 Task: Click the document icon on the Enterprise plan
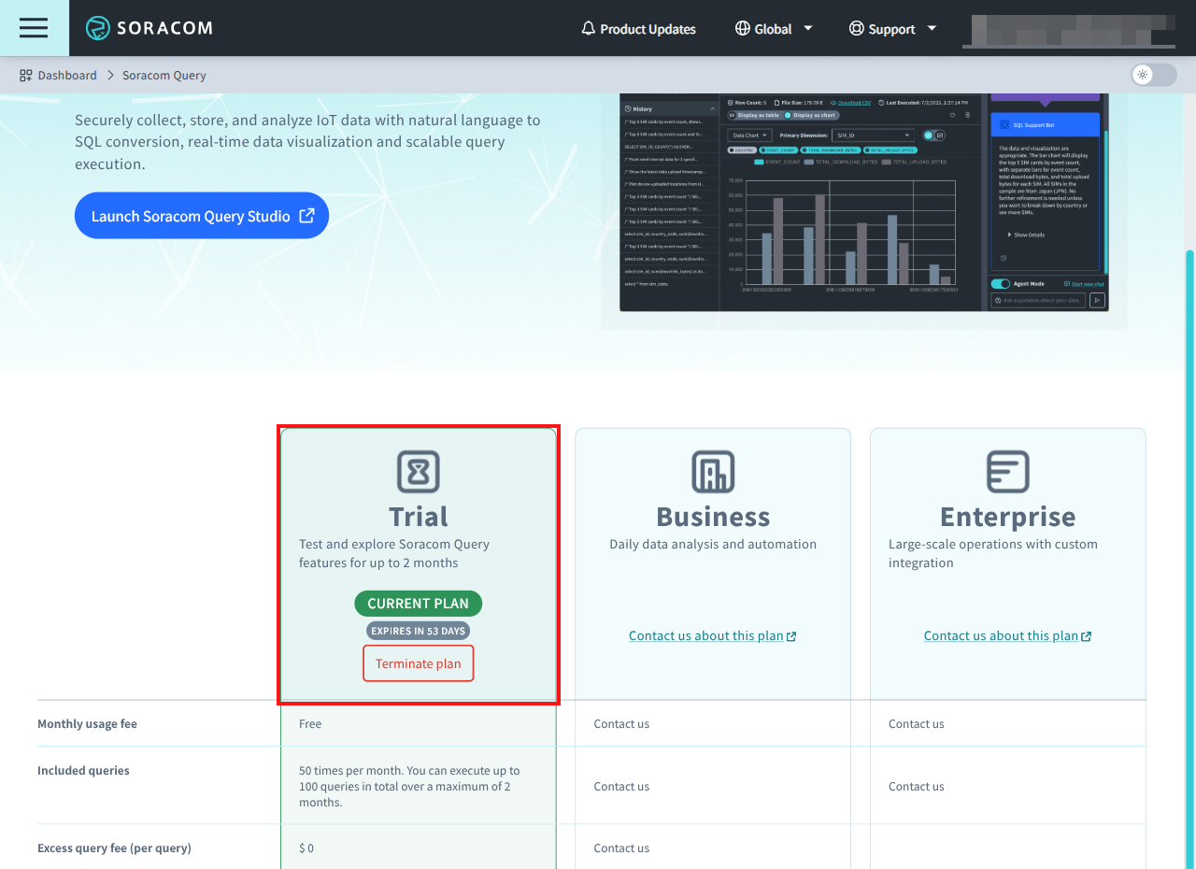pyautogui.click(x=1007, y=472)
